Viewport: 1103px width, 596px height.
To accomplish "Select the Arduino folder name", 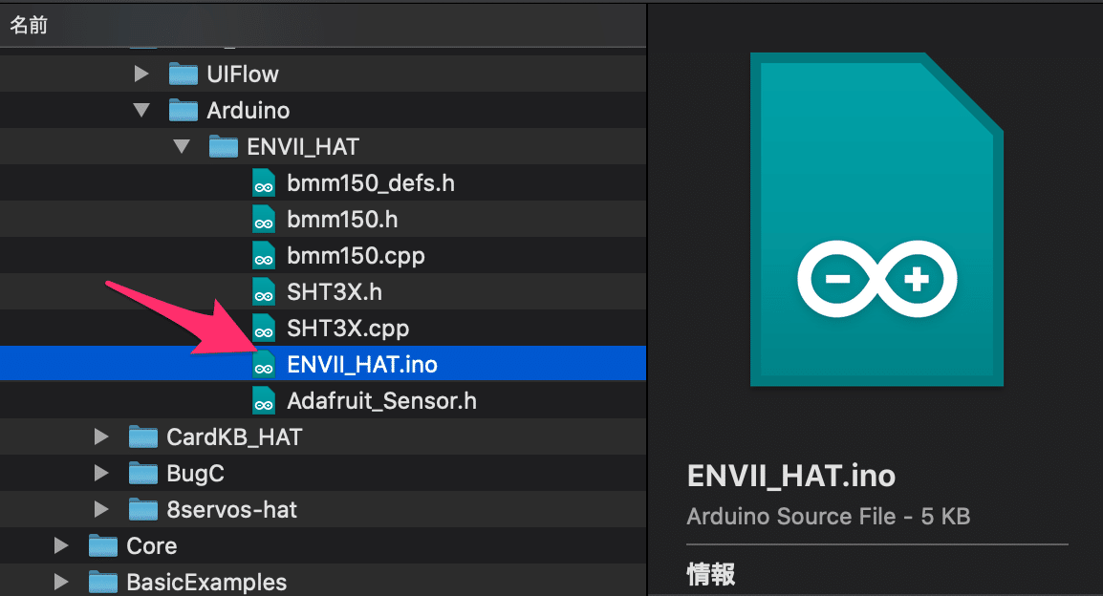I will pyautogui.click(x=248, y=111).
